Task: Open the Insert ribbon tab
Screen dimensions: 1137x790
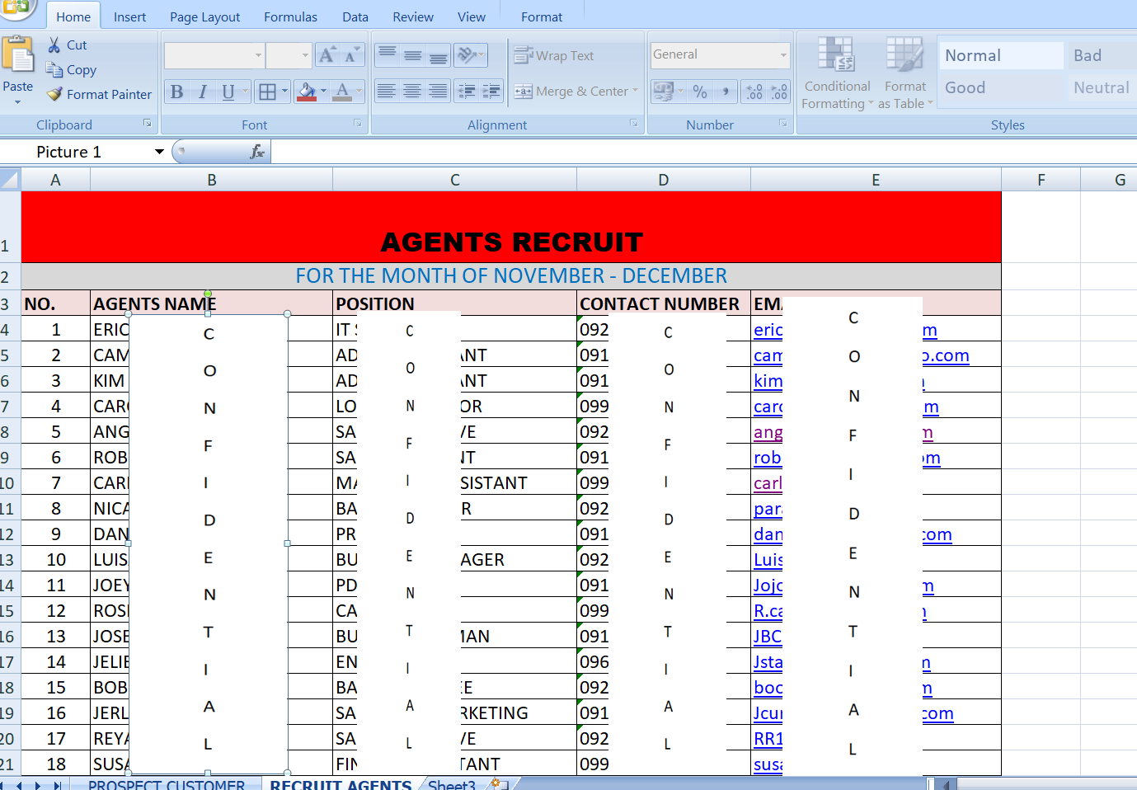Action: (129, 16)
